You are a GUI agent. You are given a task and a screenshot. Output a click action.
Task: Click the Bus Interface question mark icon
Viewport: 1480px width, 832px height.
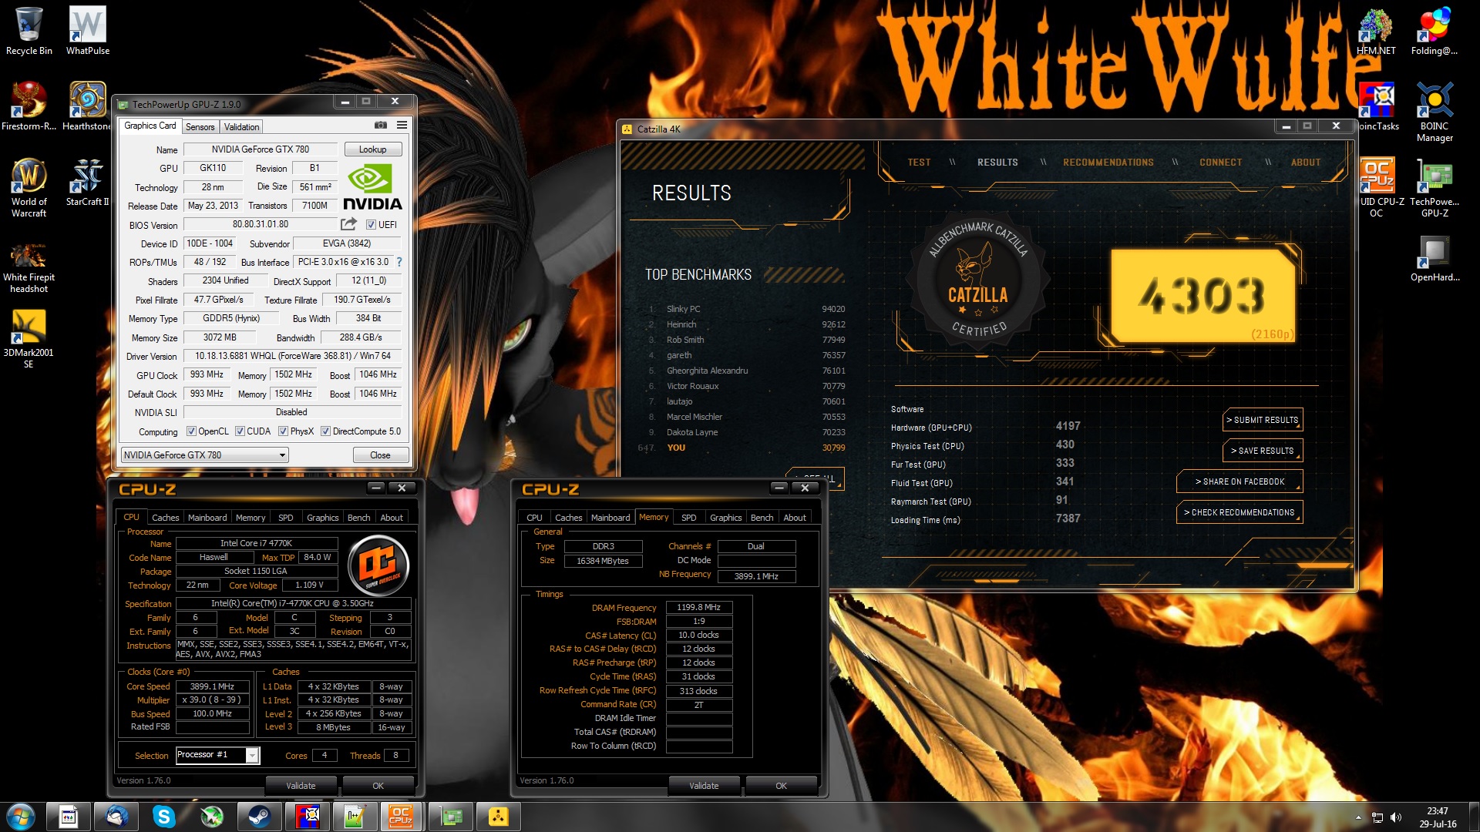399,262
